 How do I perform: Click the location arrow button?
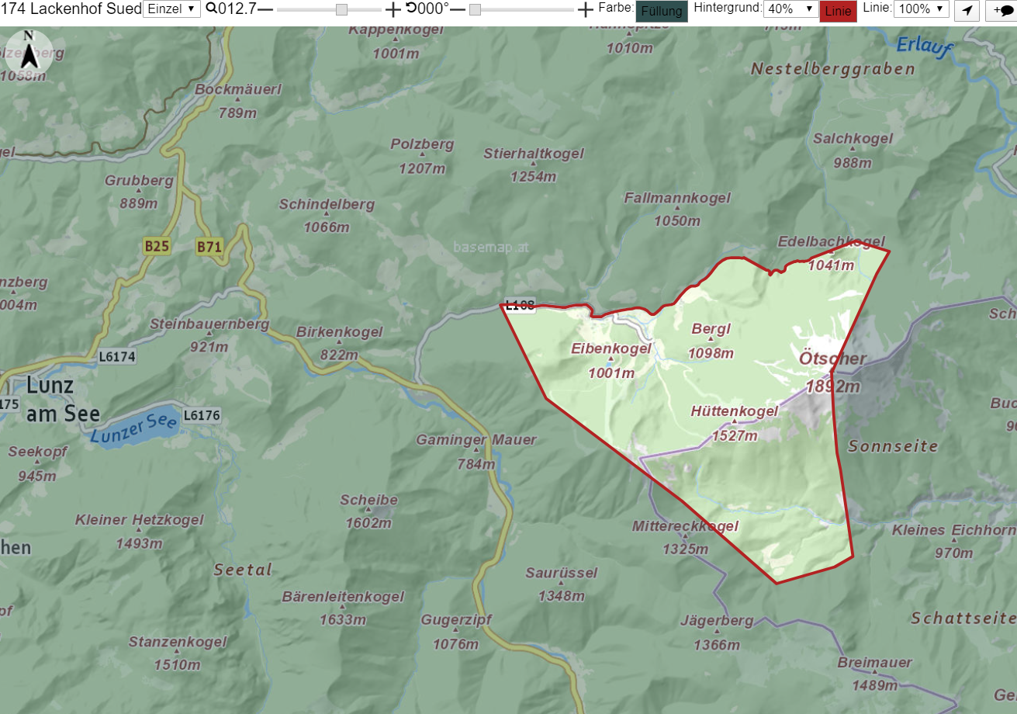pos(966,10)
